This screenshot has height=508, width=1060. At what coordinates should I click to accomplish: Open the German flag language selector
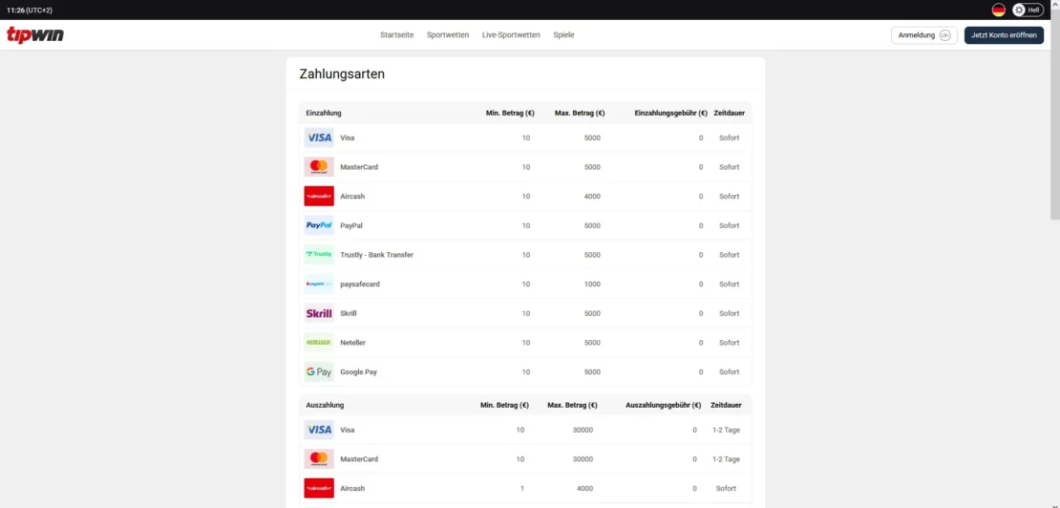(999, 11)
